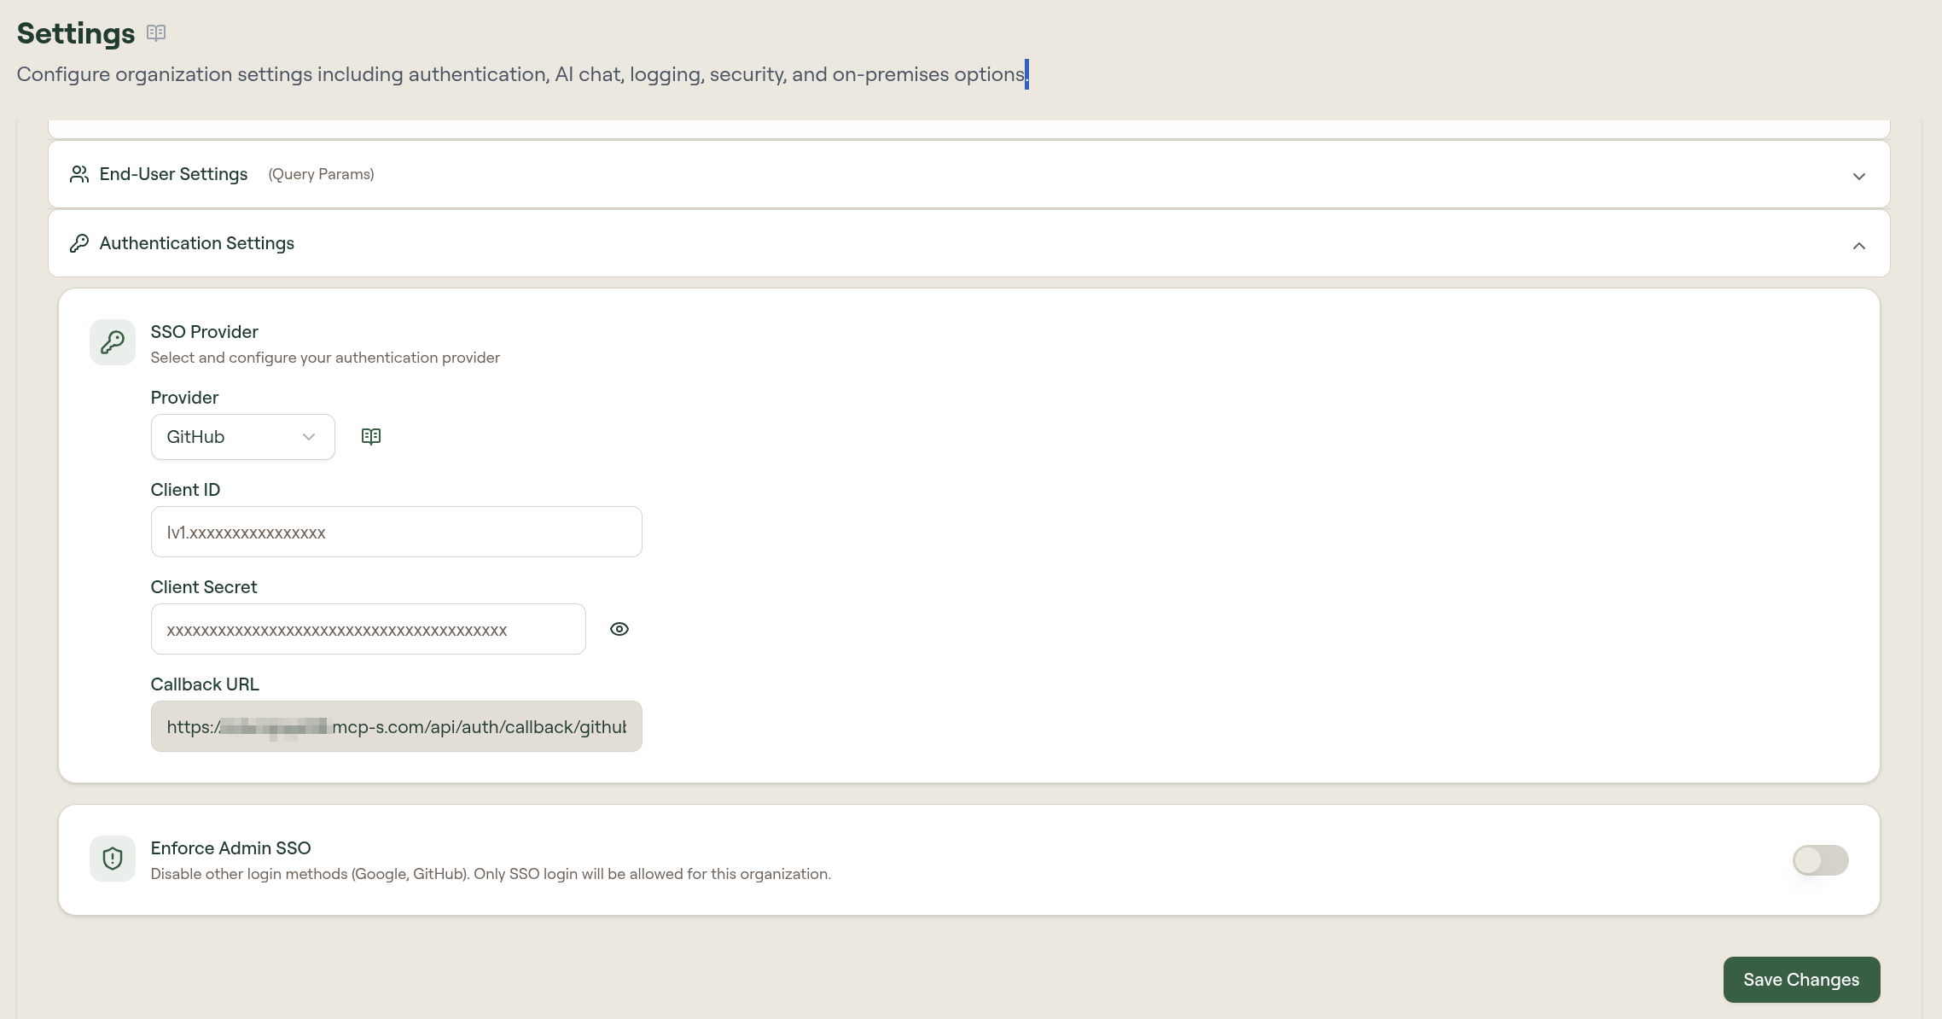Click the SSO Provider heading
This screenshot has width=1942, height=1019.
click(x=205, y=332)
